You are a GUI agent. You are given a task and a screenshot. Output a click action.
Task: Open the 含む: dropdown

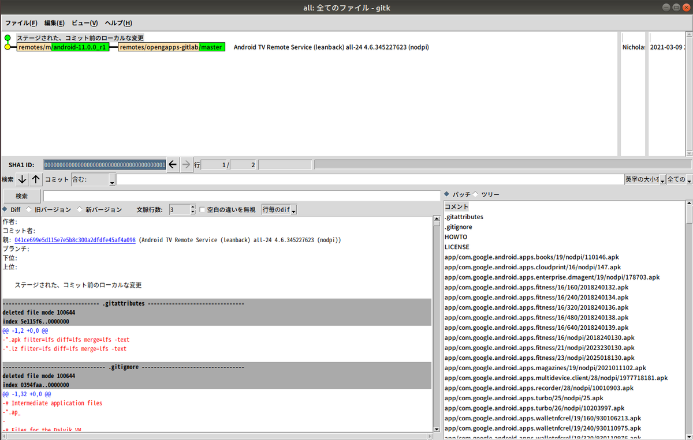pyautogui.click(x=93, y=180)
